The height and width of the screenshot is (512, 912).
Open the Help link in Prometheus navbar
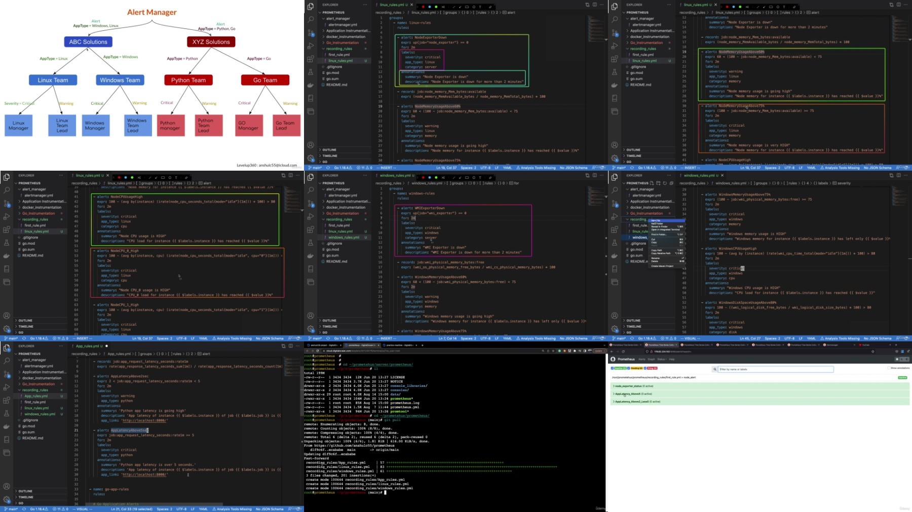tap(672, 359)
